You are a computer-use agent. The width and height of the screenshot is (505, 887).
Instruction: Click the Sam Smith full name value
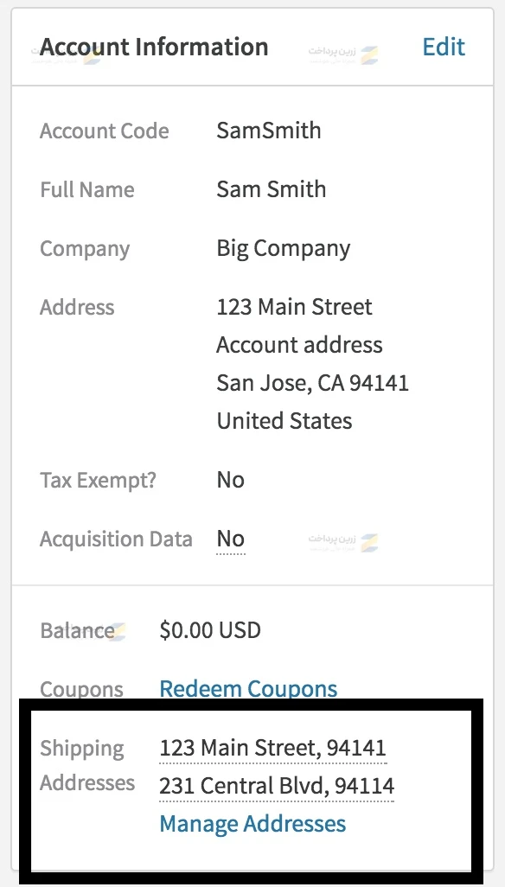tap(271, 189)
